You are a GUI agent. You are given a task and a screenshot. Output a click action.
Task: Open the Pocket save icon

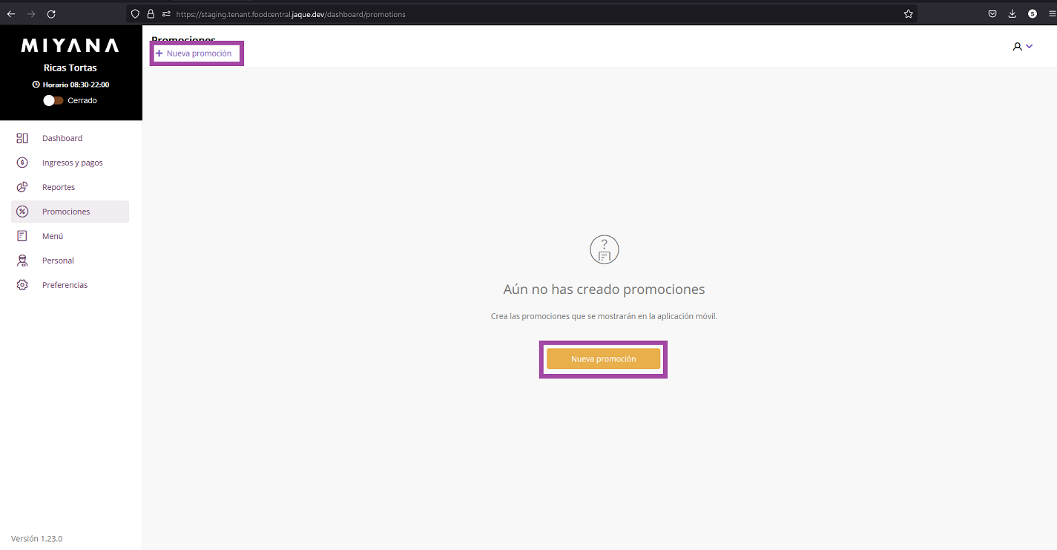point(992,14)
